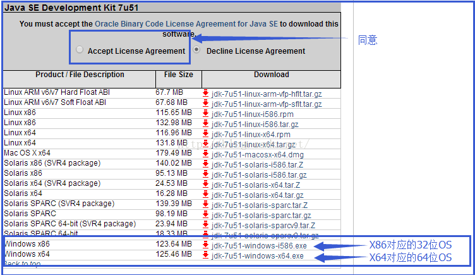The width and height of the screenshot is (475, 275).
Task: Download jdk-7u51-windows-i586.exe link
Action: (259, 245)
